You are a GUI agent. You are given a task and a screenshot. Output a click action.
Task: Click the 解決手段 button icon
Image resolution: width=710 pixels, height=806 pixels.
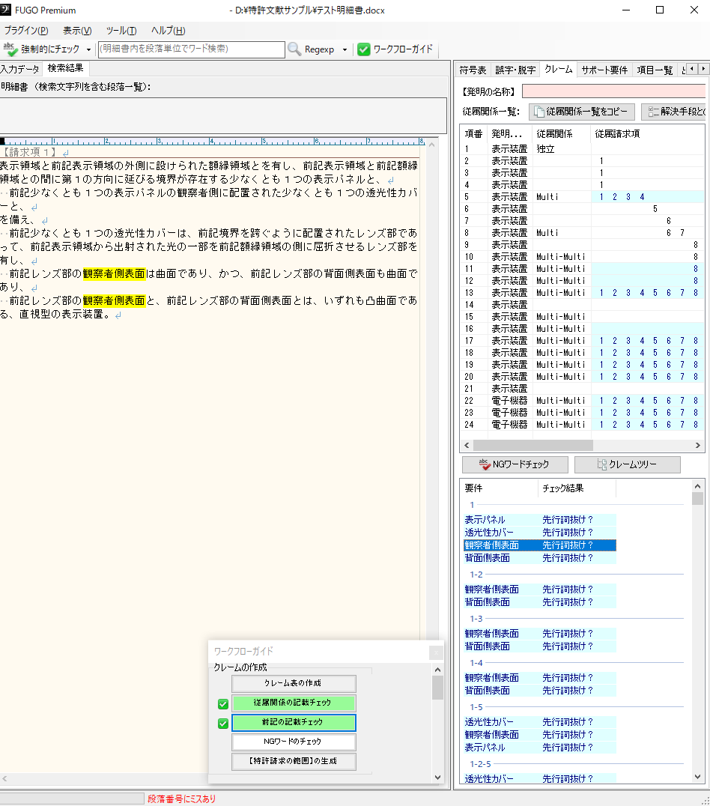(x=653, y=112)
